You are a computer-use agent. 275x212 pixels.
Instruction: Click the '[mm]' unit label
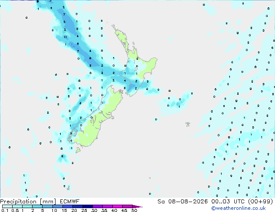coord(48,202)
